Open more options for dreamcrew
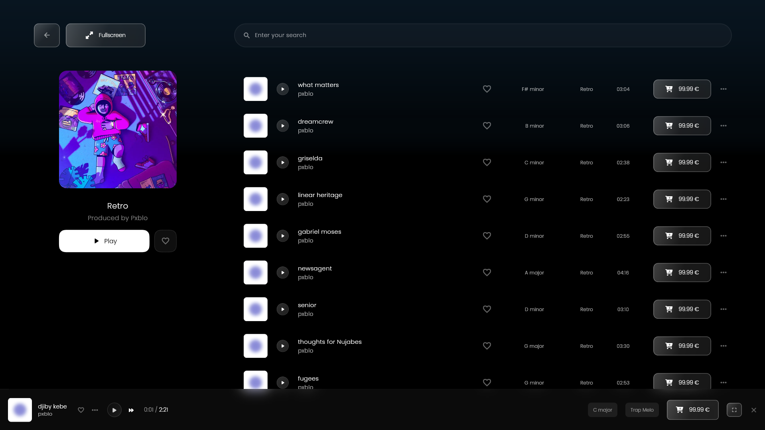The width and height of the screenshot is (765, 430). click(724, 126)
